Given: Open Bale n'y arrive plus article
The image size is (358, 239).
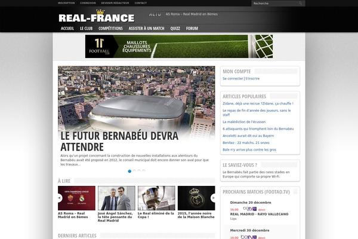Looking at the screenshot, I should click(249, 149).
